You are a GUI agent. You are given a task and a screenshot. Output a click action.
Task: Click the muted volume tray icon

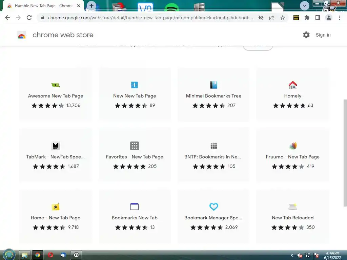pyautogui.click(x=300, y=255)
